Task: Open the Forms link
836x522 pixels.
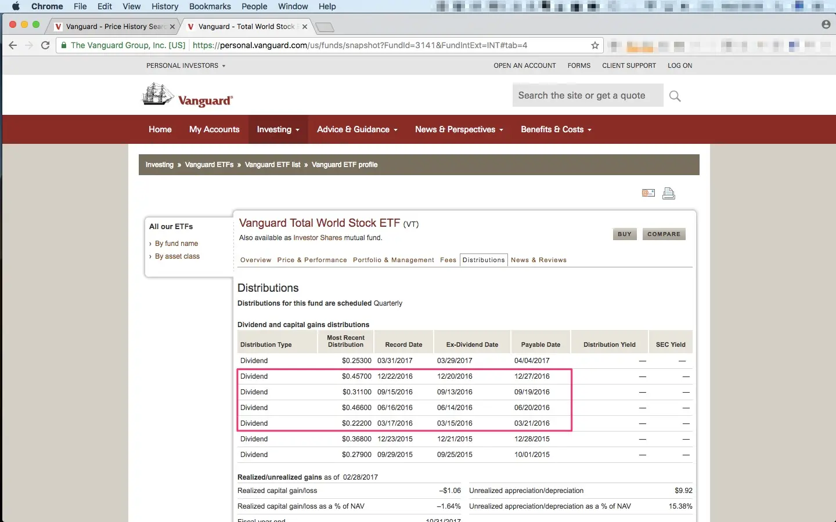Action: click(579, 66)
